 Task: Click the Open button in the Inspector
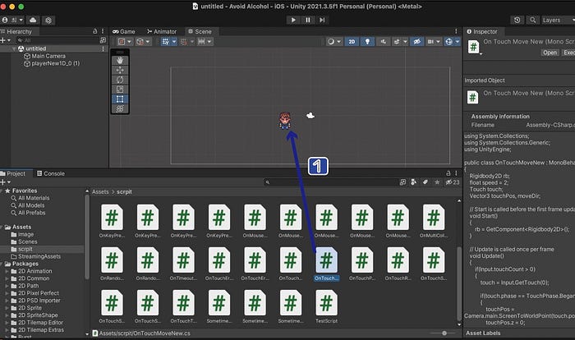pyautogui.click(x=550, y=53)
